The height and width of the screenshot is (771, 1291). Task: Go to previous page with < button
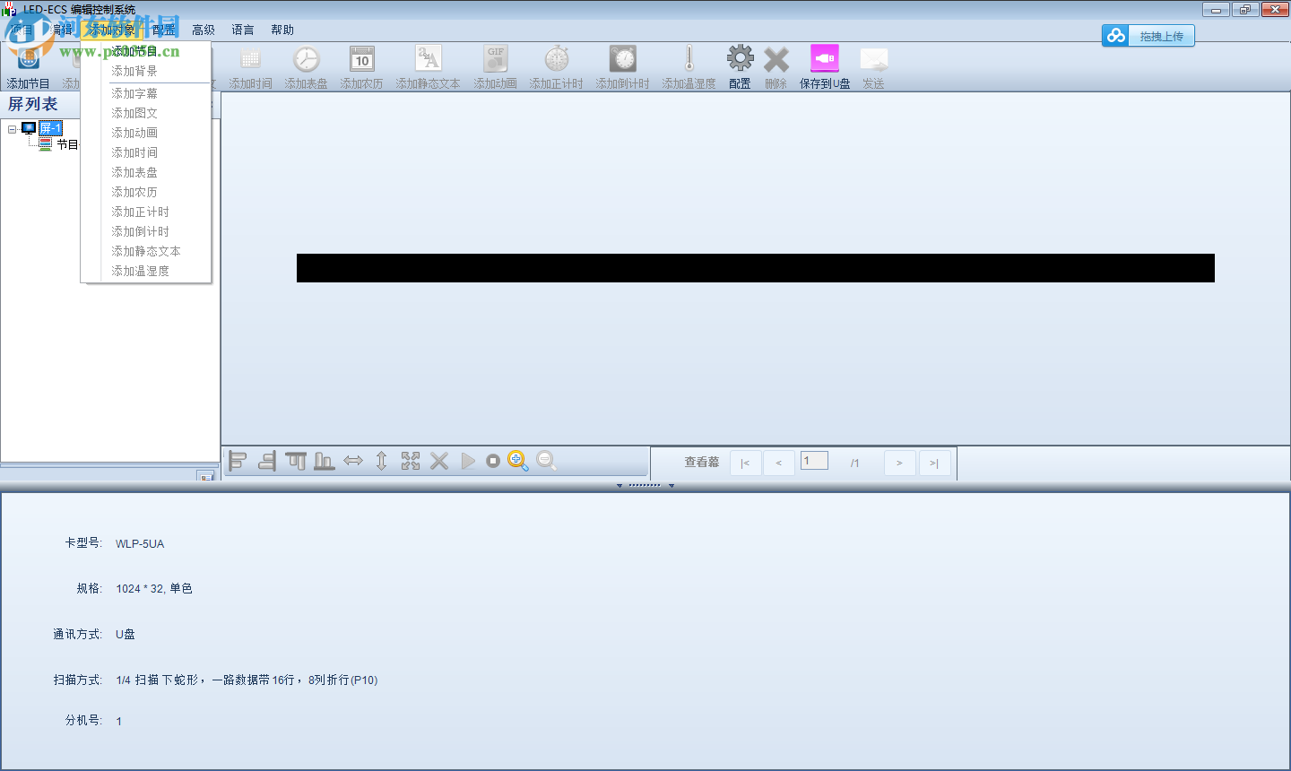(x=779, y=463)
